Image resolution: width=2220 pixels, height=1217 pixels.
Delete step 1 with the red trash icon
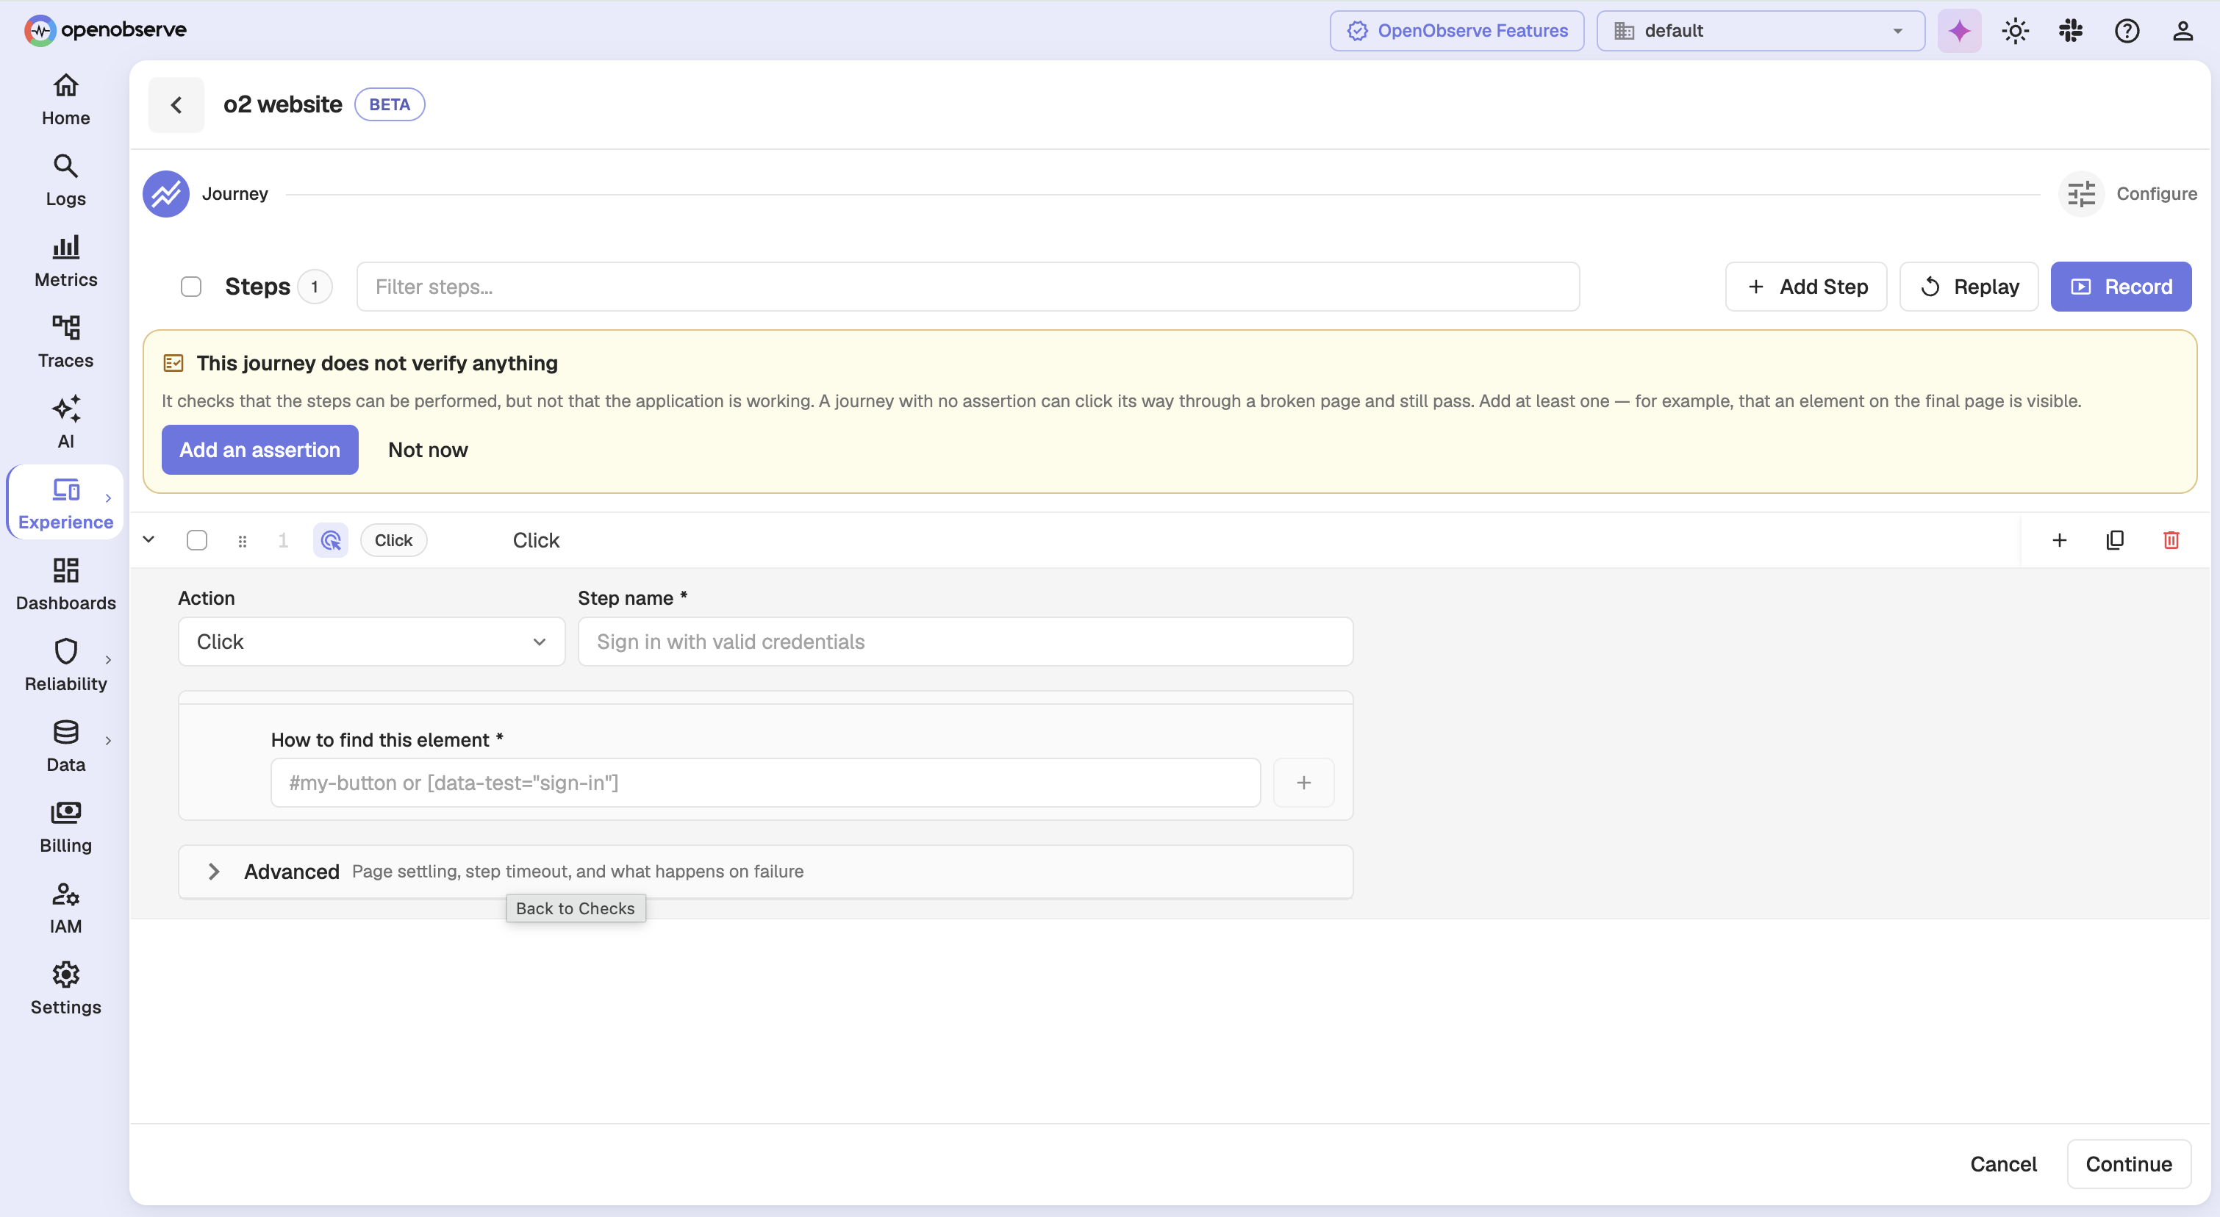click(x=2171, y=540)
